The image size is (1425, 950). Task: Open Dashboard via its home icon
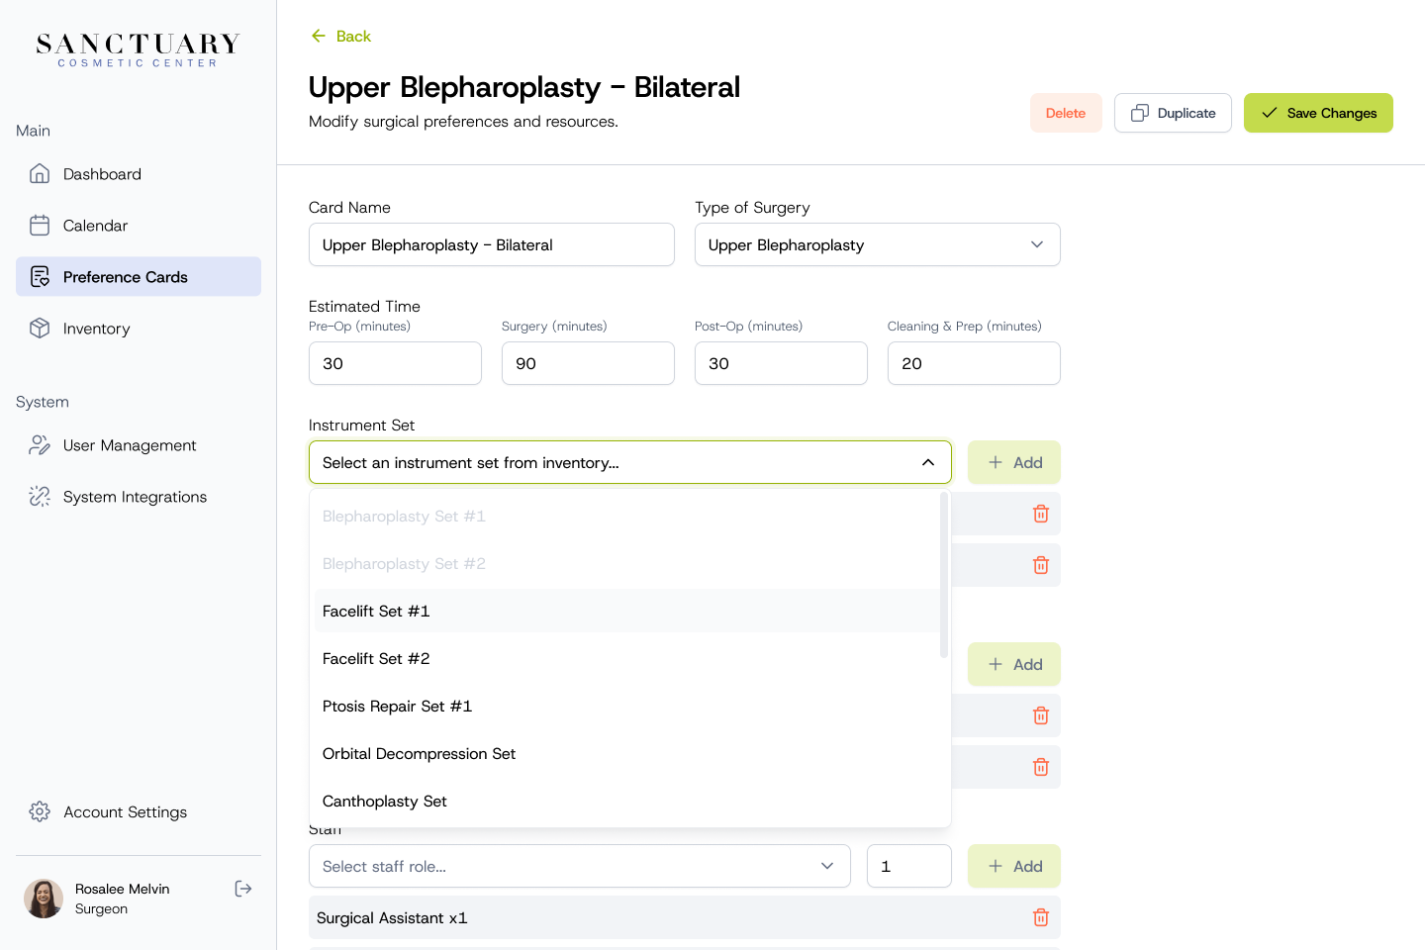[x=40, y=174]
